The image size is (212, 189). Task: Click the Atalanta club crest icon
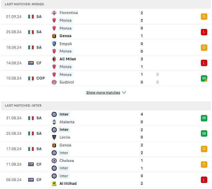tap(54, 122)
